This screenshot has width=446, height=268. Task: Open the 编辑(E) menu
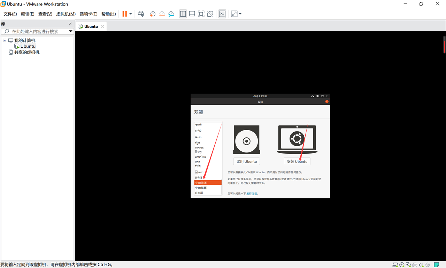pos(28,14)
